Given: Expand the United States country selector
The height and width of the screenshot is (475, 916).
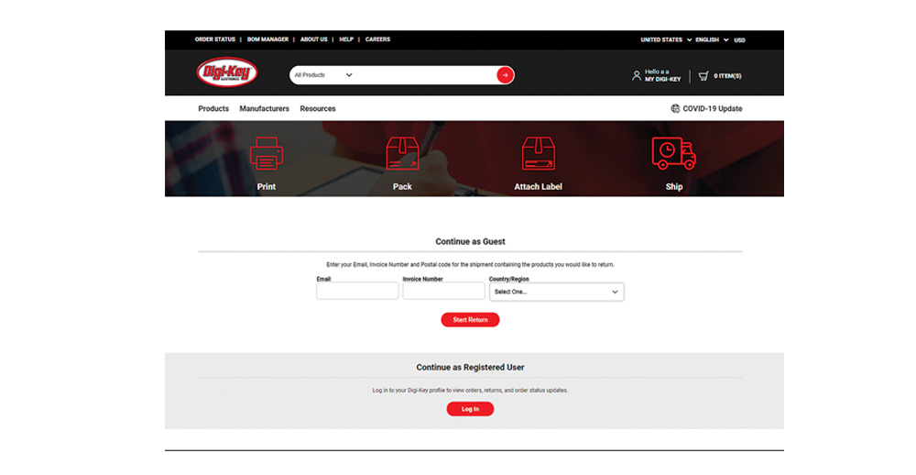Looking at the screenshot, I should (666, 40).
